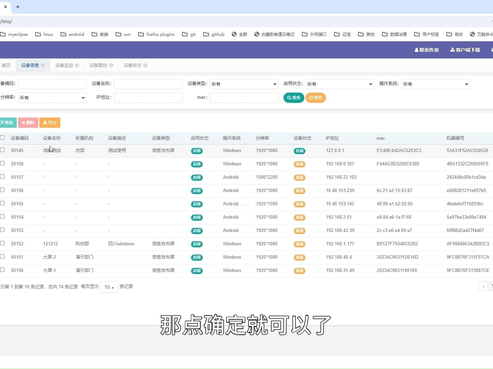Open the github bookmarks folder

213,34
